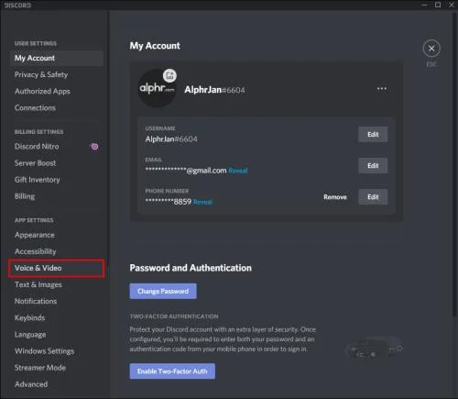Click the upload avatar image icon
Screen dimensions: 458x399
point(169,75)
